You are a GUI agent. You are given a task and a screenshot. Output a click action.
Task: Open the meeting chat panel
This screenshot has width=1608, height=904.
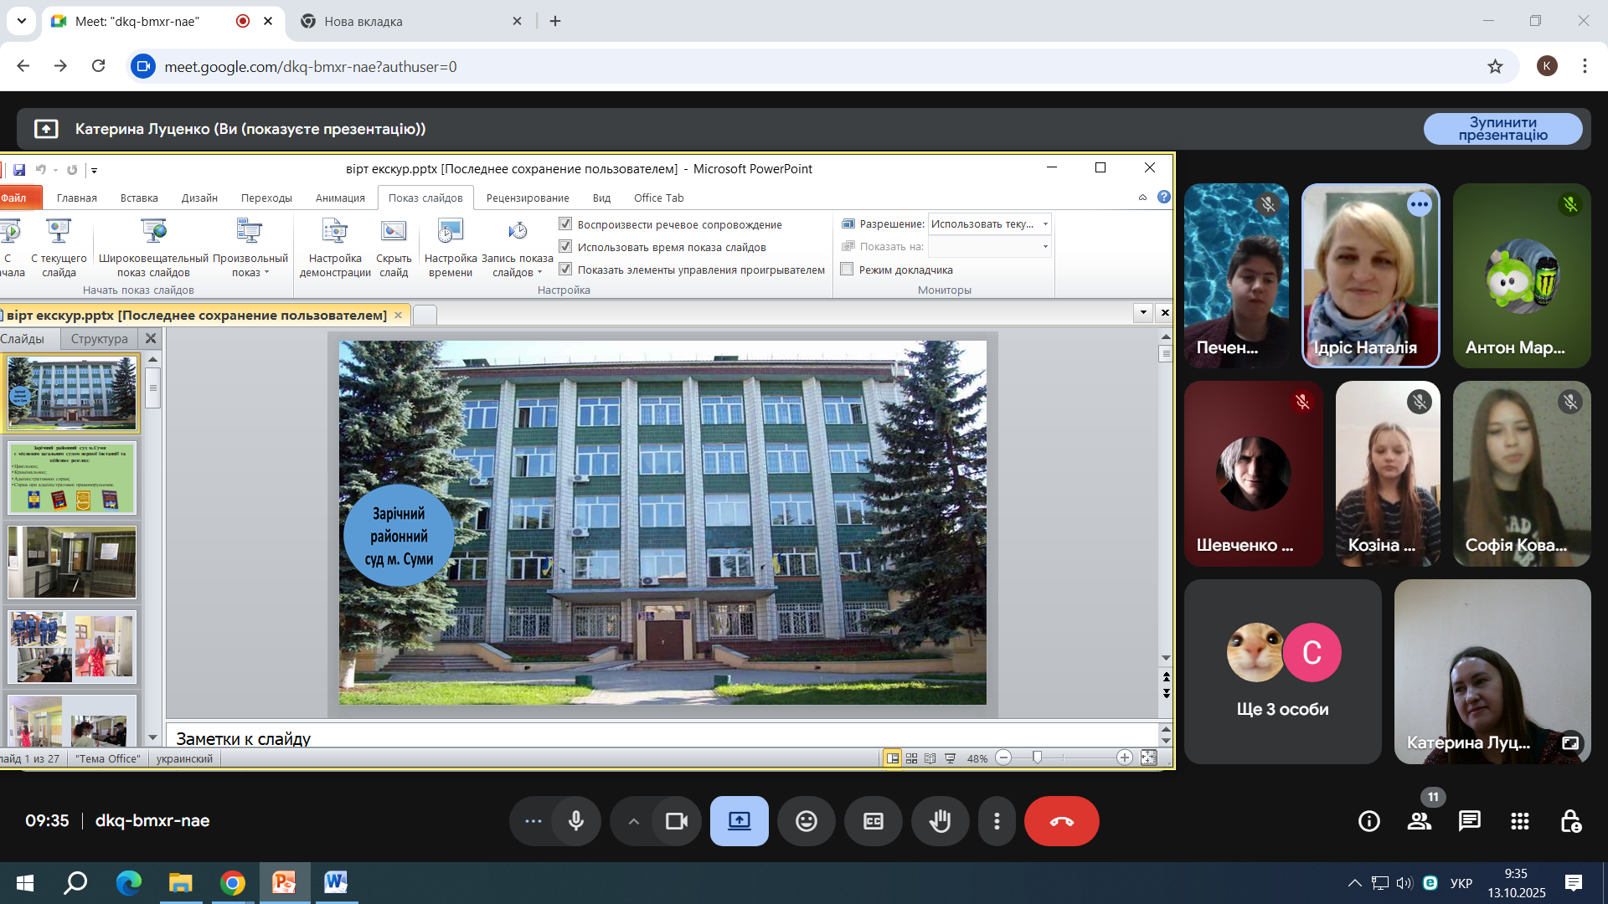point(1469,821)
